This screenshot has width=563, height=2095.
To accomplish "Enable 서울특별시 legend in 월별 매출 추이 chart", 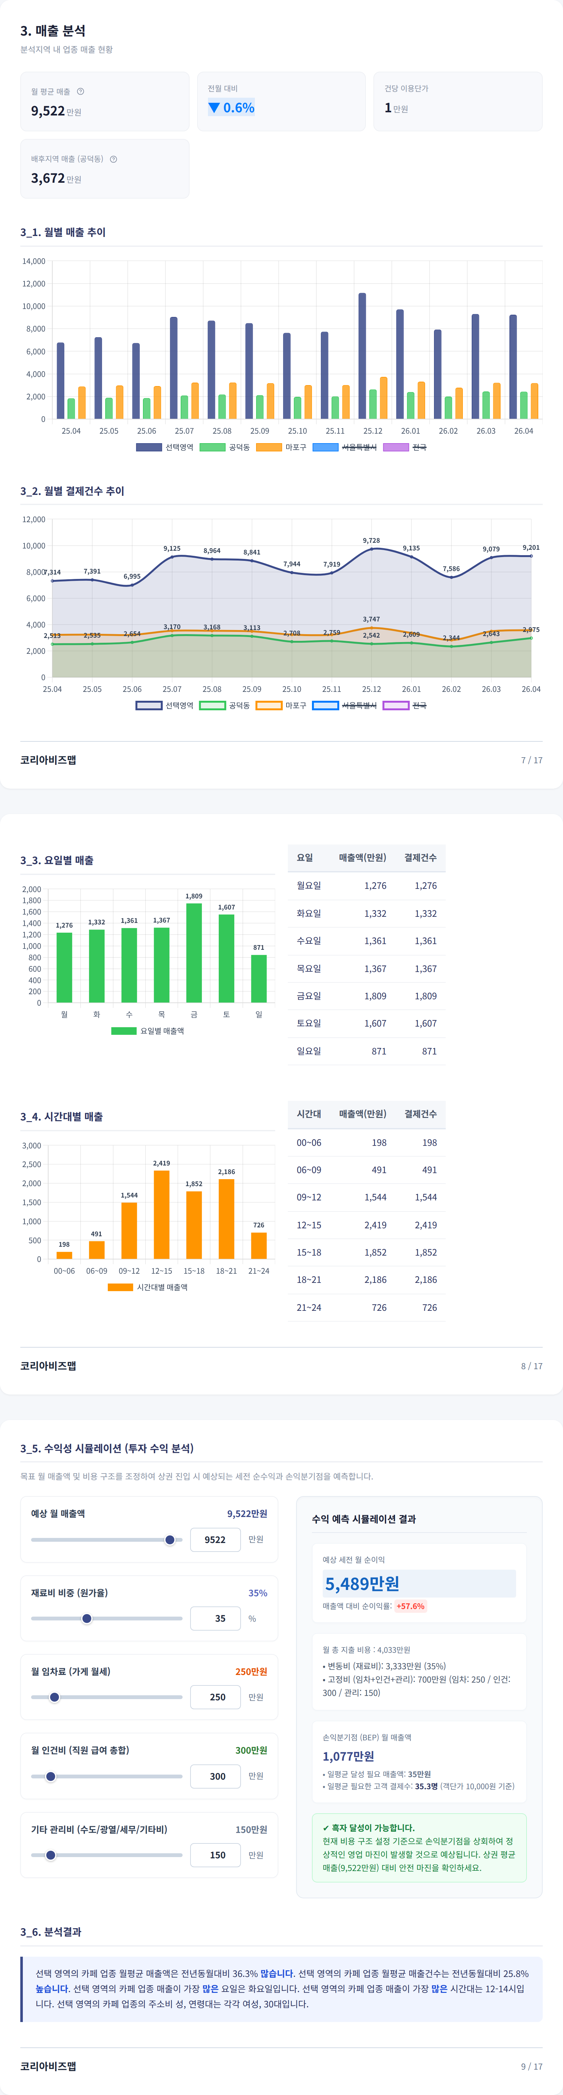I will point(345,447).
